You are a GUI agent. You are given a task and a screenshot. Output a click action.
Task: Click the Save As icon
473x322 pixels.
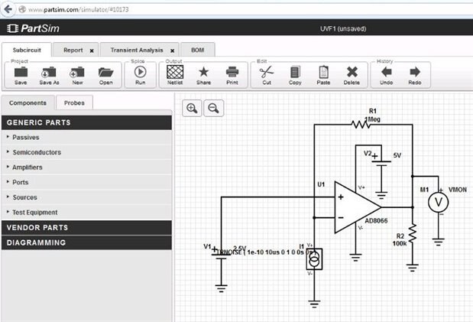click(x=49, y=73)
